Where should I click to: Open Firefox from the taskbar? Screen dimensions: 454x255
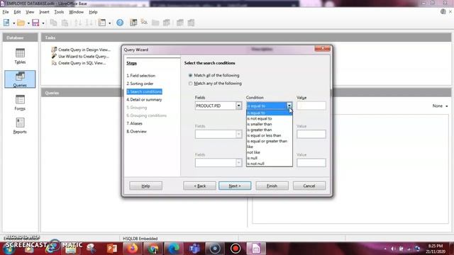(133, 249)
